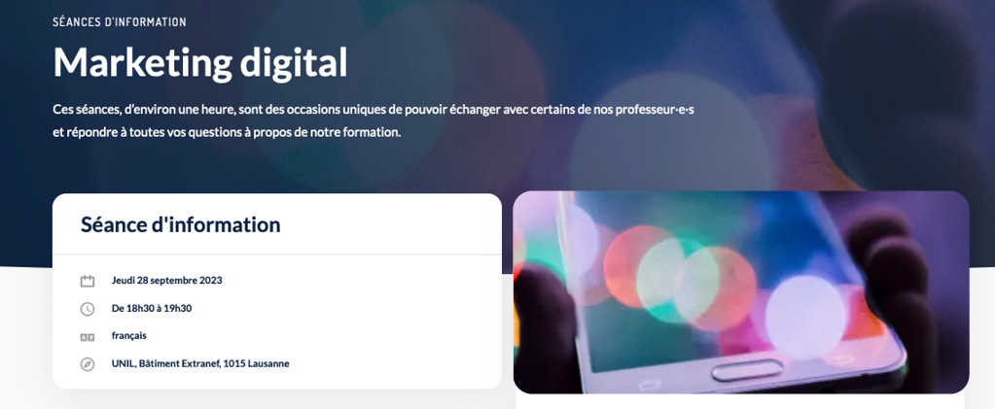Click the français language text

click(x=128, y=336)
